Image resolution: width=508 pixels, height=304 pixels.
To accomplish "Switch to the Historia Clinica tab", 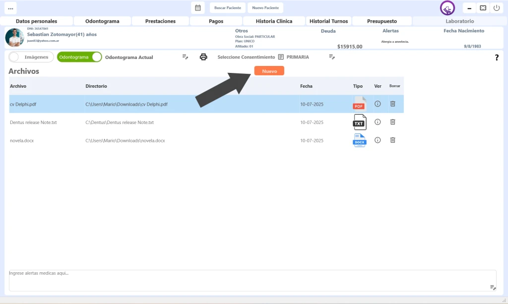I will click(x=274, y=21).
